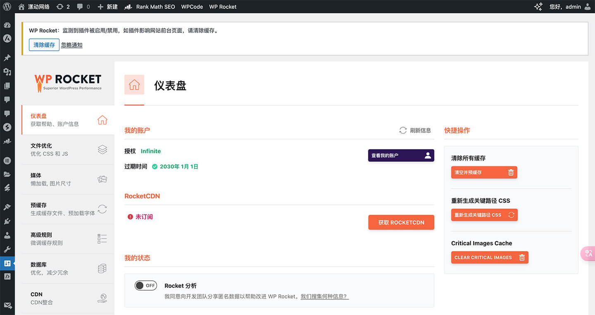Open the Tools wrench sidebar icon
Image resolution: width=595 pixels, height=315 pixels.
click(7, 249)
